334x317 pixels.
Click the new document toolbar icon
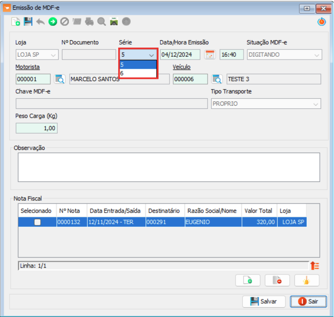(16, 22)
